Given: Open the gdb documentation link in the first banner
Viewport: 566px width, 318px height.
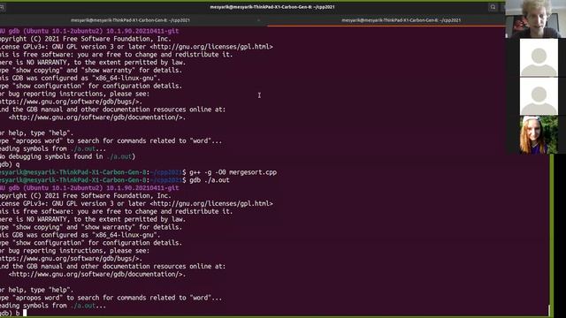Looking at the screenshot, I should [96, 117].
